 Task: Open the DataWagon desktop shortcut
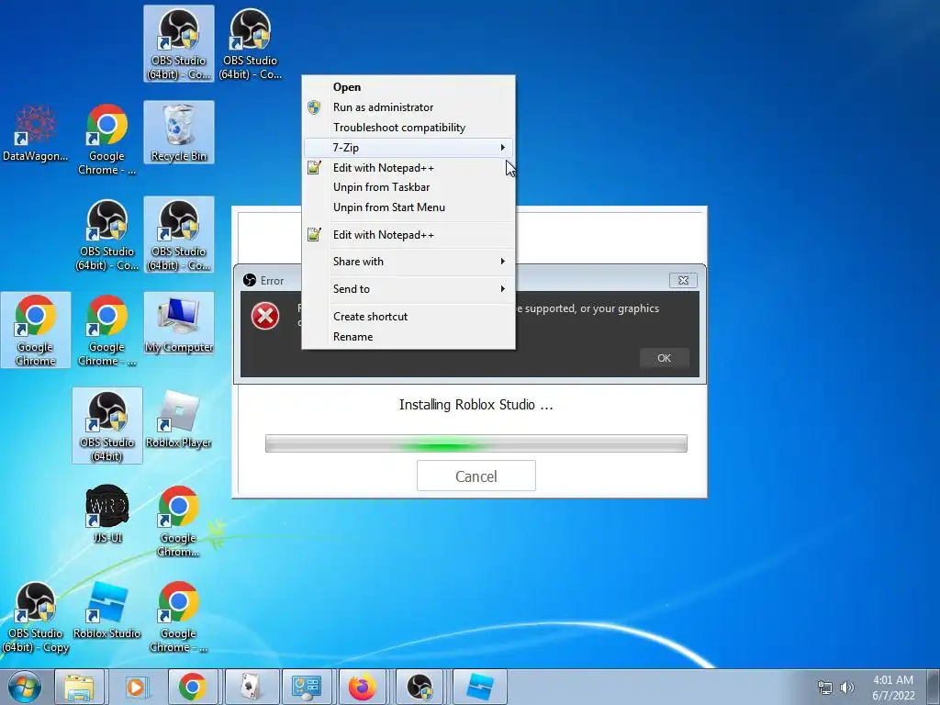pos(36,133)
